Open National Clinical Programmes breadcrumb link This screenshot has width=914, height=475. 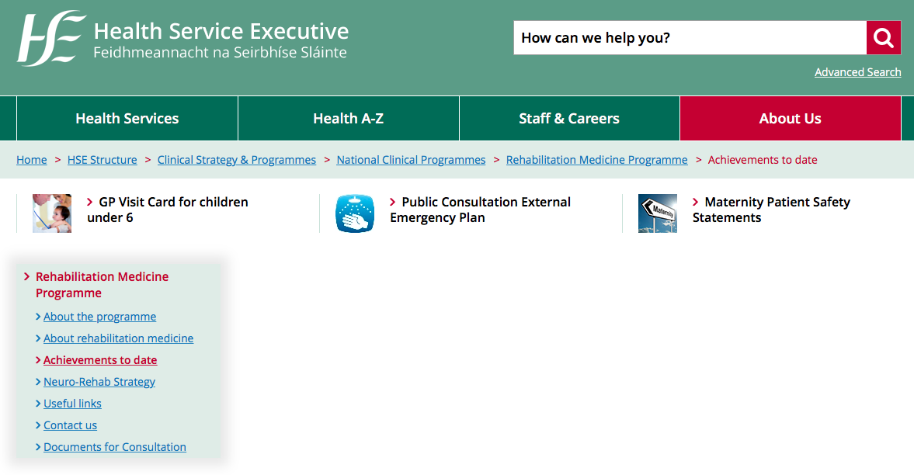point(411,160)
